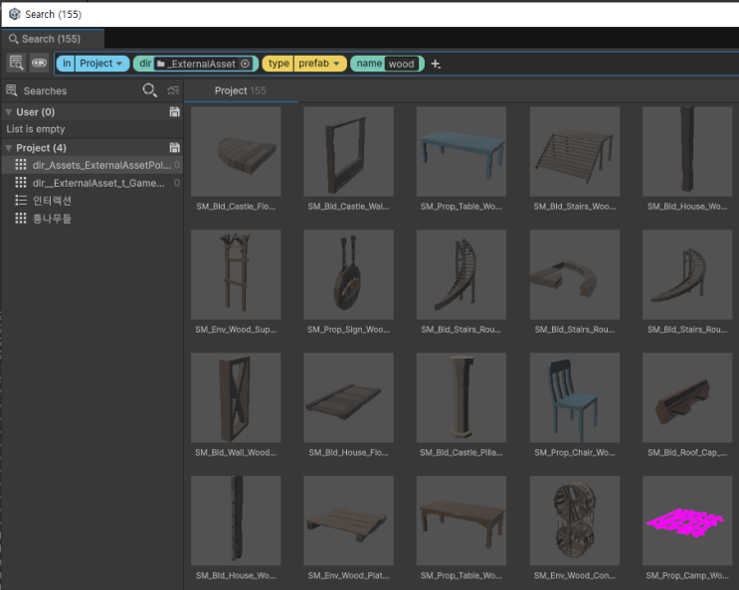Click the object picker in dir filter
This screenshot has width=739, height=590.
click(246, 64)
